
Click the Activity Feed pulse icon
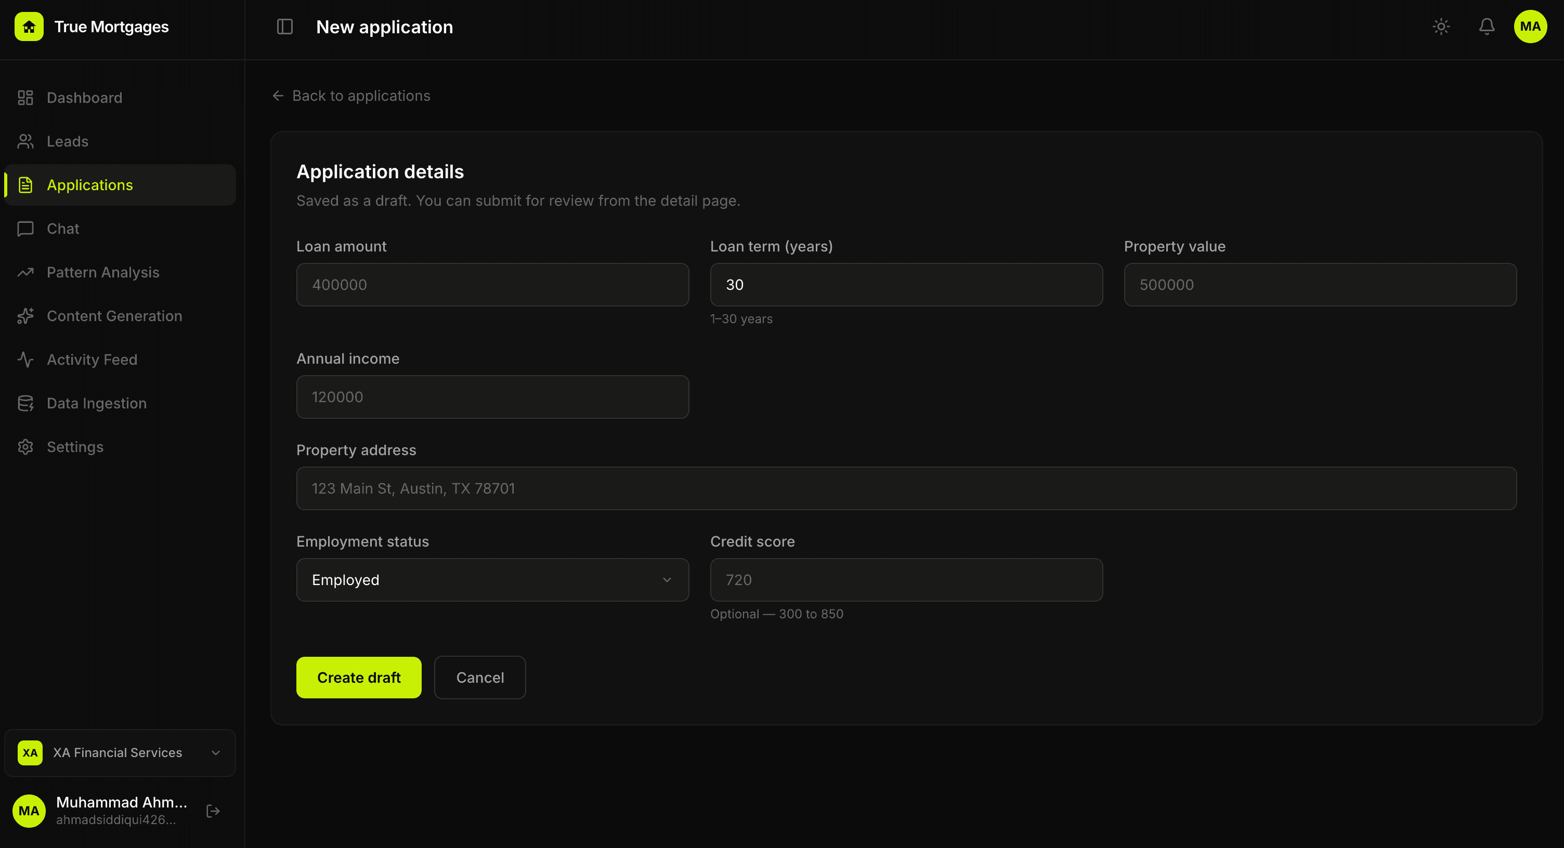pos(25,360)
